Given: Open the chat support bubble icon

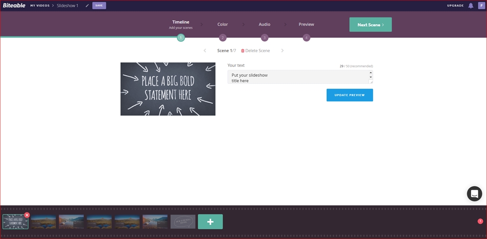Looking at the screenshot, I should pos(474,194).
